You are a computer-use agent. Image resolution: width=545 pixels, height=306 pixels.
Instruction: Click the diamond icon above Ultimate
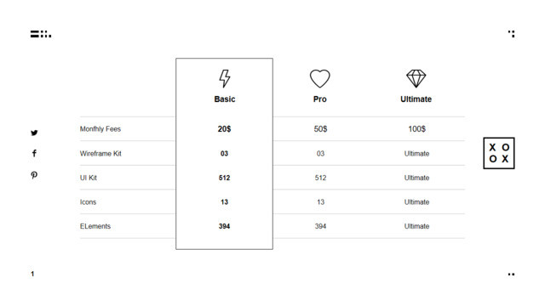(x=416, y=78)
